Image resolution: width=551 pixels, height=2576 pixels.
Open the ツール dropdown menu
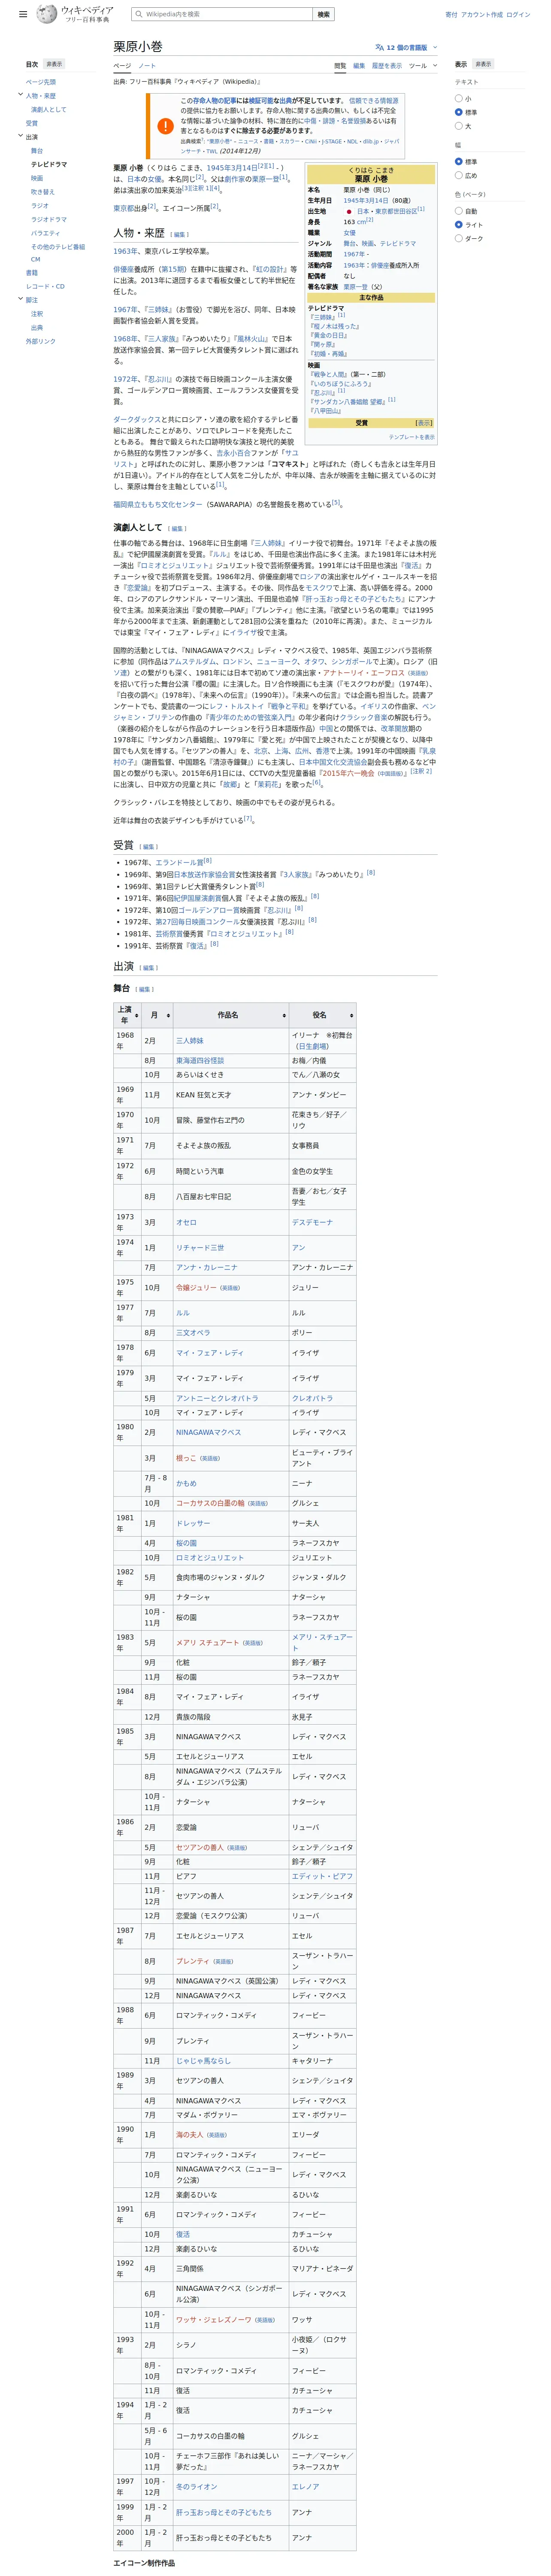click(423, 66)
